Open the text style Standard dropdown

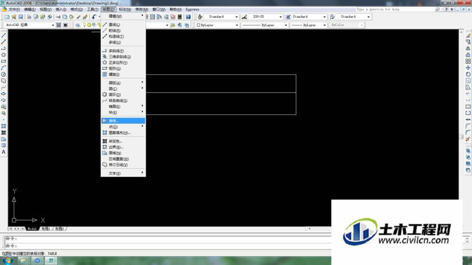[x=222, y=17]
